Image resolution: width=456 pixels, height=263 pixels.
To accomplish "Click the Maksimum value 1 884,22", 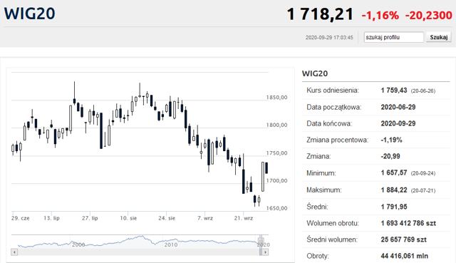I will [x=394, y=190].
